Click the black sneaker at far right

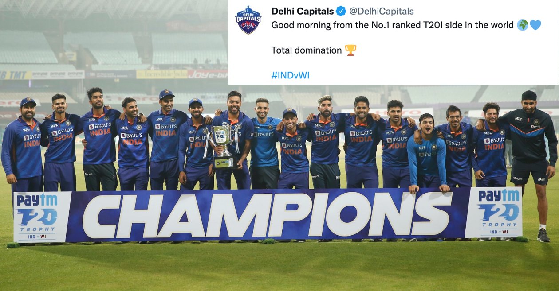[543, 235]
